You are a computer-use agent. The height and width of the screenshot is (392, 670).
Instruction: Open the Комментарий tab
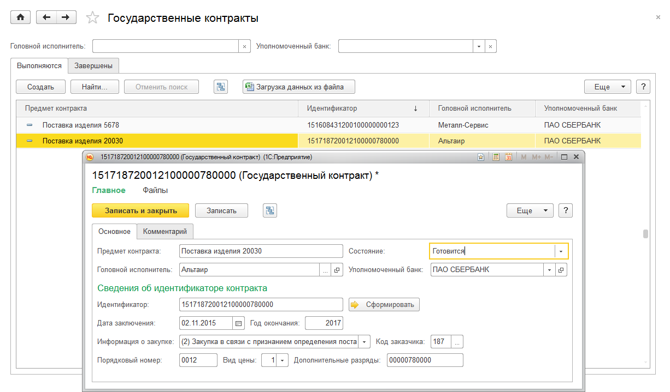point(164,231)
